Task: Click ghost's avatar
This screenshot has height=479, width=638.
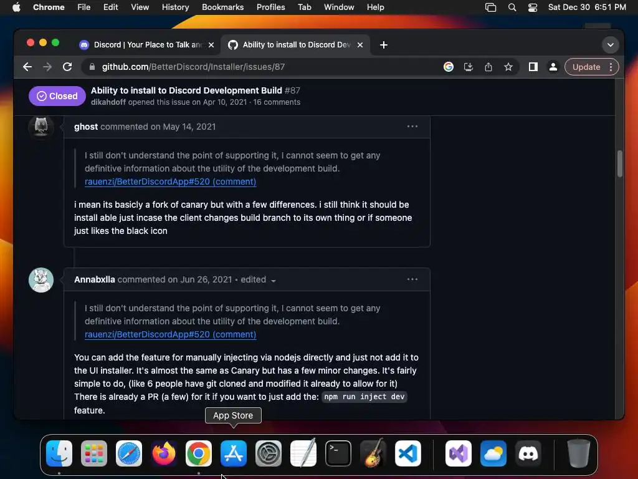Action: (x=41, y=127)
